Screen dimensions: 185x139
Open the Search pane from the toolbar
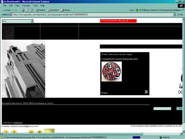pos(40,10)
